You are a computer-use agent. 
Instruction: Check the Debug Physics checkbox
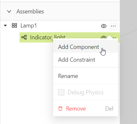pyautogui.click(x=61, y=92)
